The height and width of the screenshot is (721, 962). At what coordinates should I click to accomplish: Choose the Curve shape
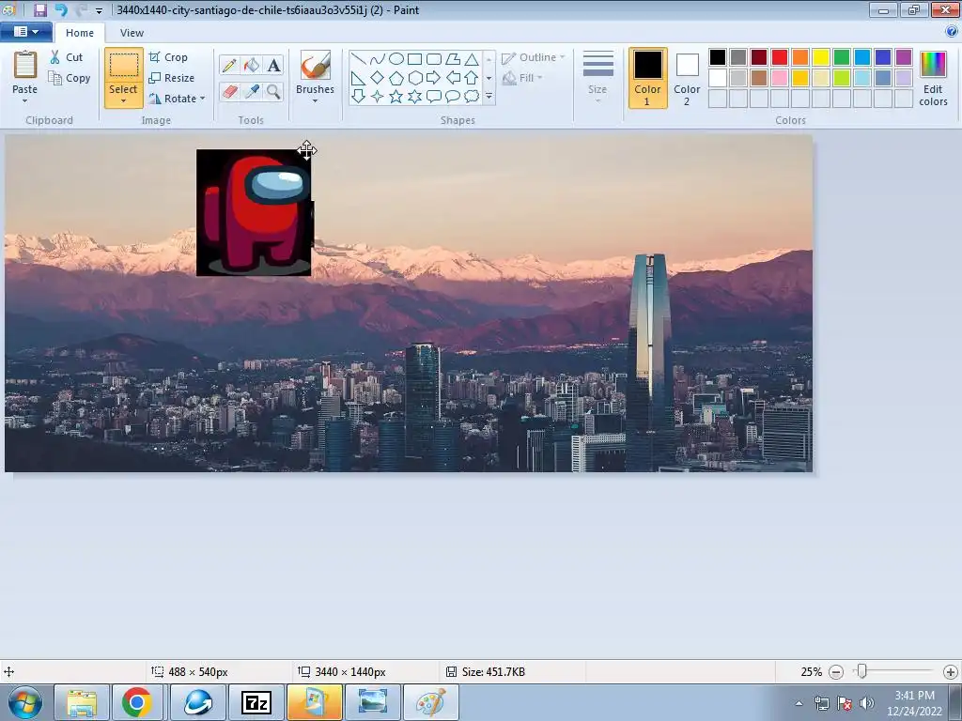pyautogui.click(x=378, y=59)
